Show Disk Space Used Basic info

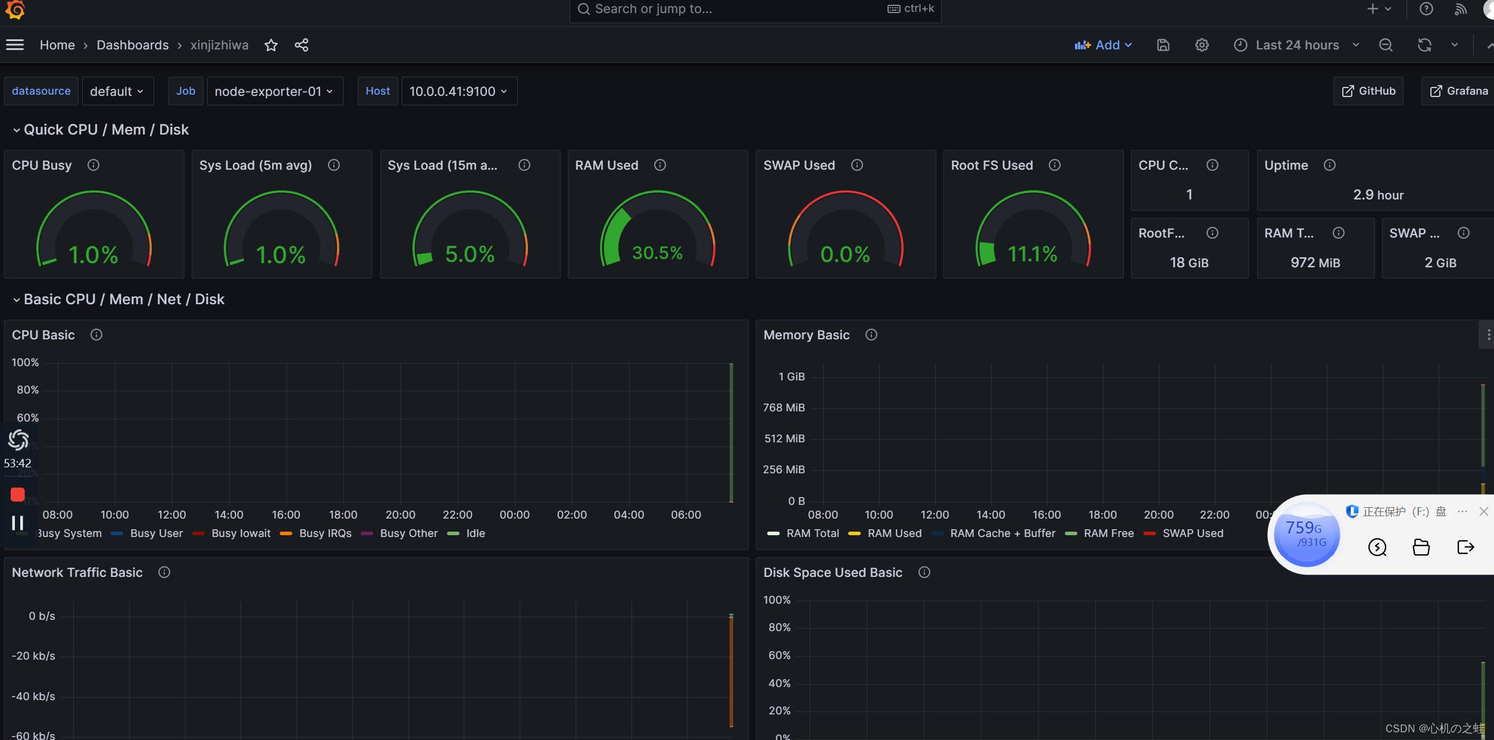coord(924,572)
